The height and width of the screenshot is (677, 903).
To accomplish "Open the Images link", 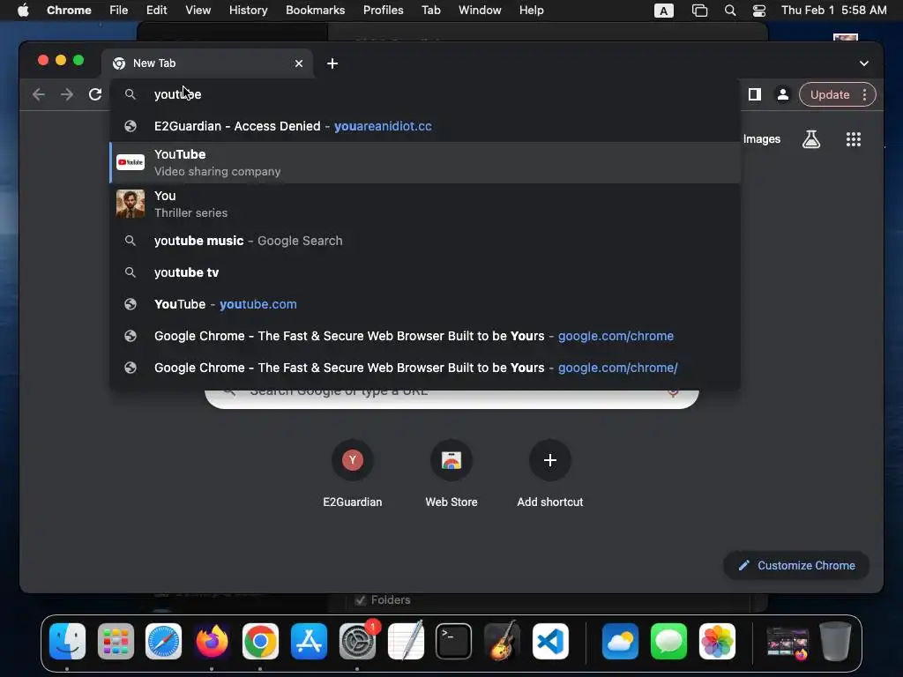I will pyautogui.click(x=761, y=138).
